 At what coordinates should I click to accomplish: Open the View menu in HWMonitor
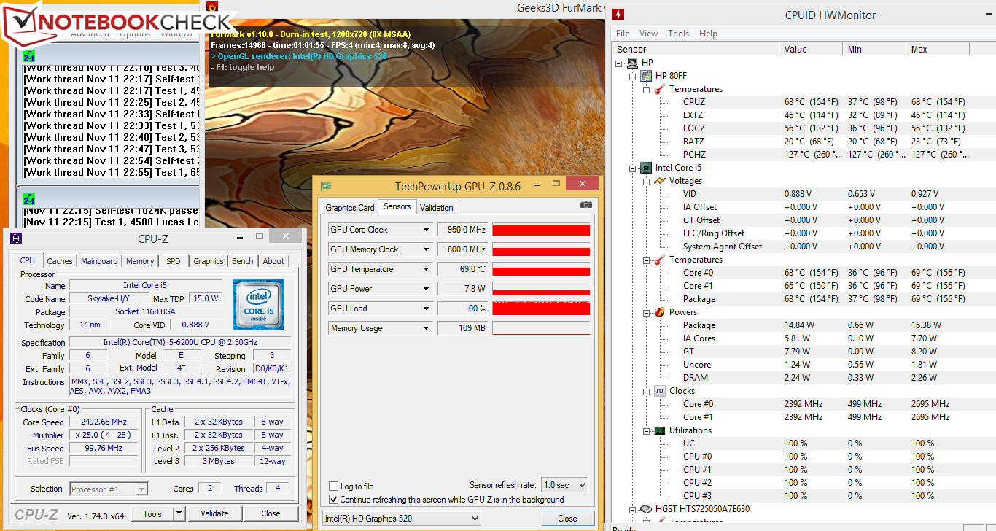pos(648,34)
